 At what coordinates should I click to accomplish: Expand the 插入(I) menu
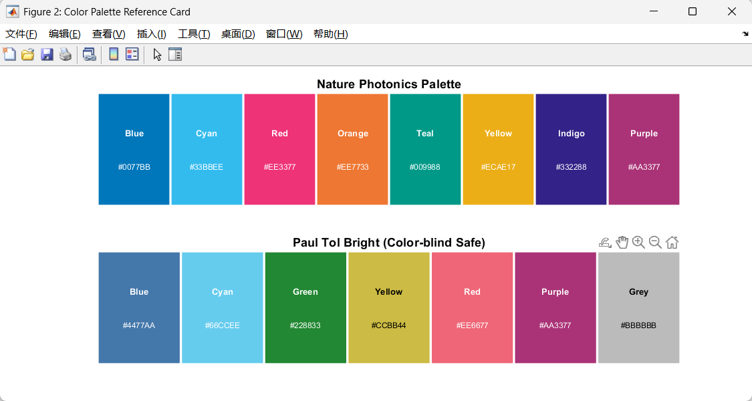(x=152, y=34)
